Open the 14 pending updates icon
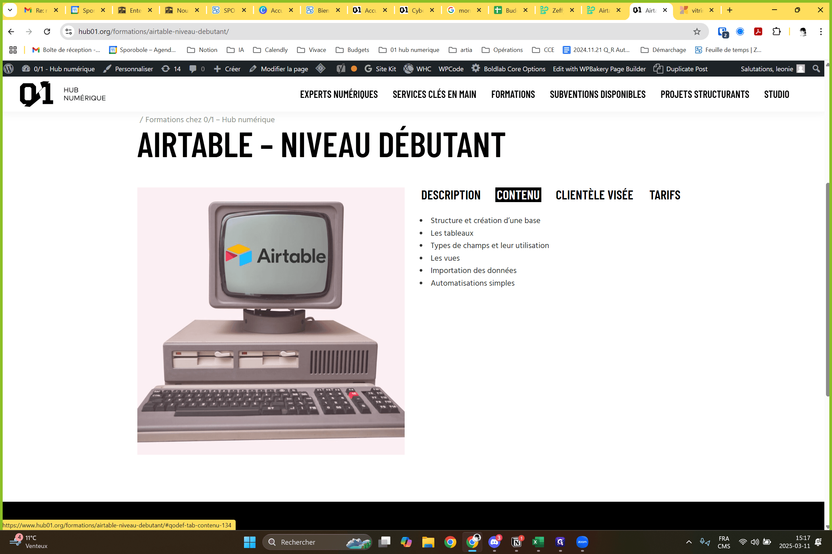 pyautogui.click(x=171, y=69)
